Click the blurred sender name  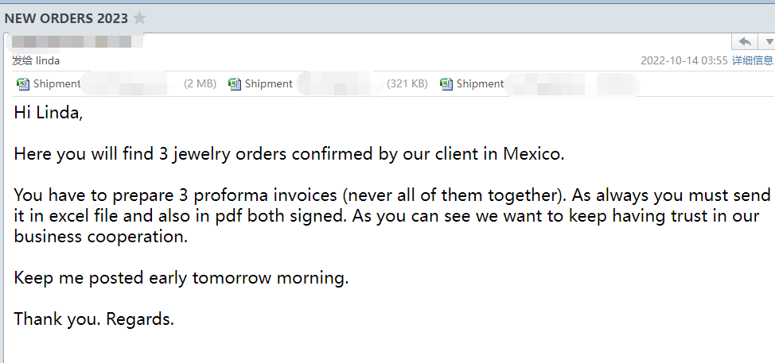pyautogui.click(x=76, y=41)
